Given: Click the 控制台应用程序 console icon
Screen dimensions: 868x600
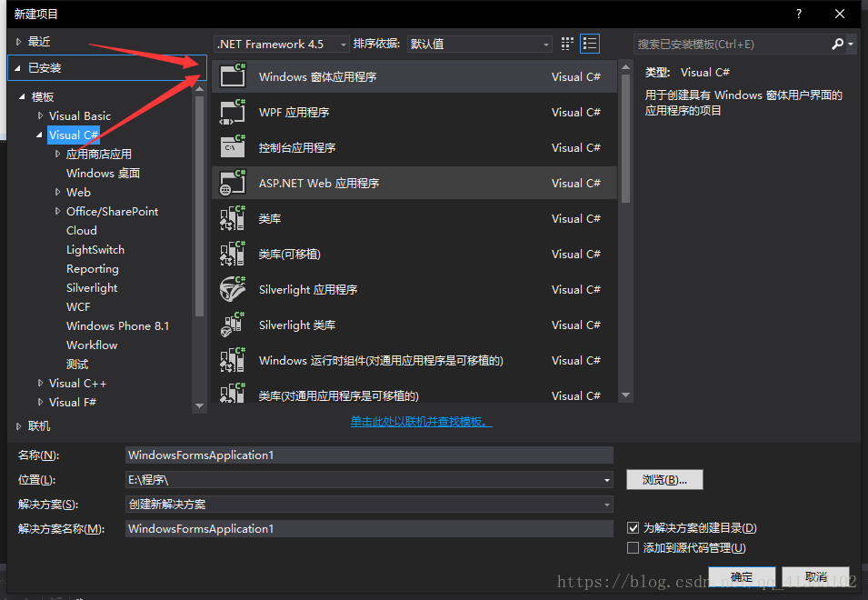Looking at the screenshot, I should (x=233, y=147).
